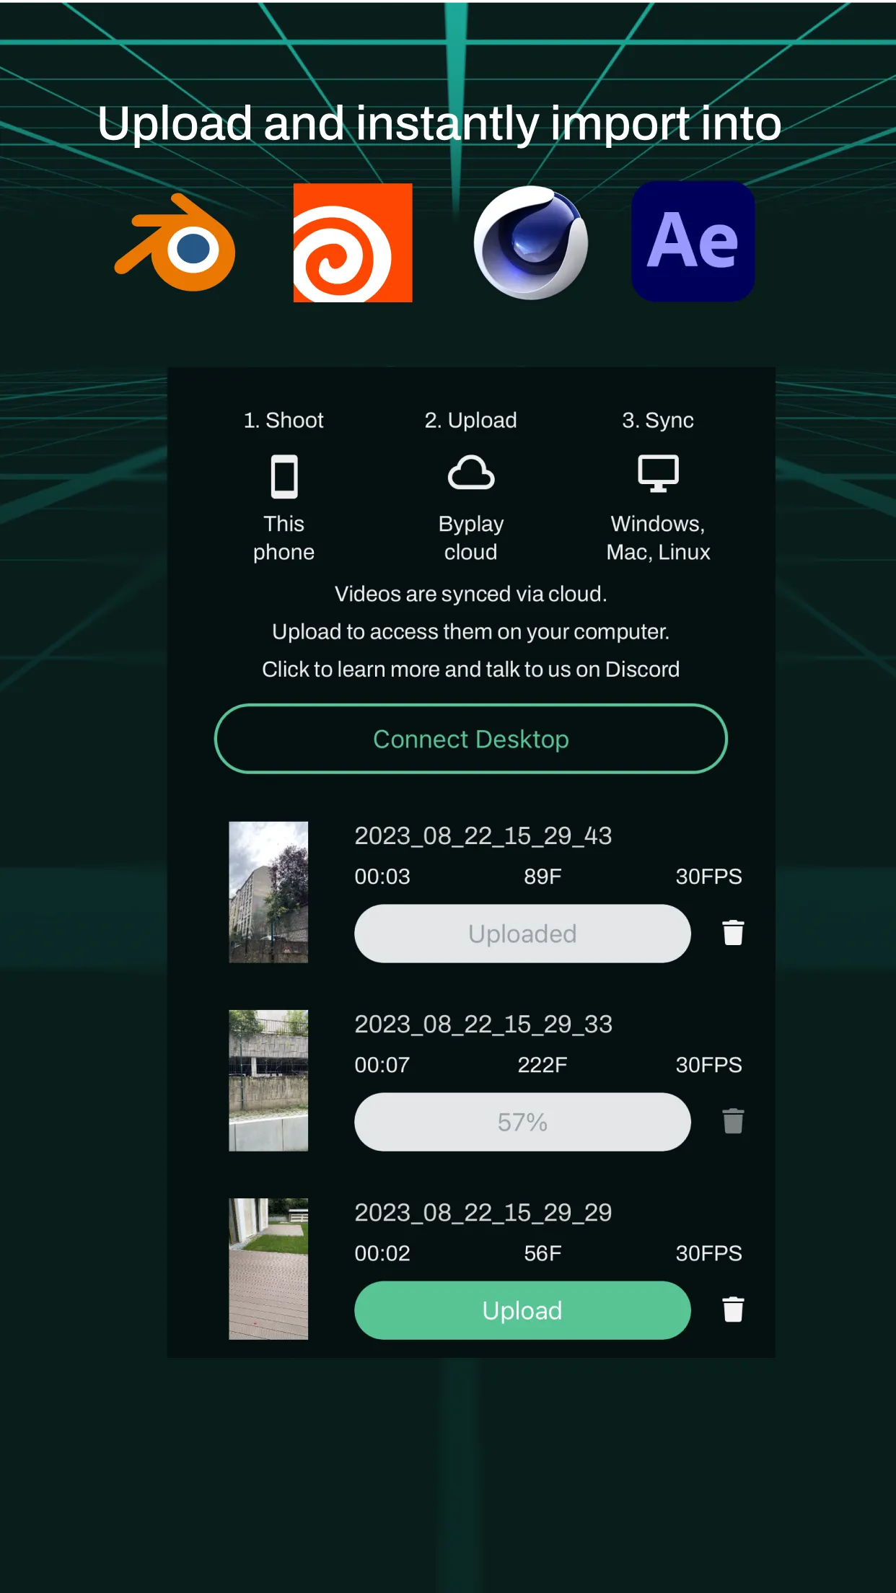Open Discord link text about learning more
This screenshot has height=1593, width=896.
coord(471,670)
